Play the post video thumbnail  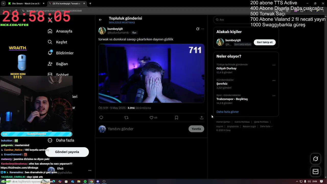(151, 73)
